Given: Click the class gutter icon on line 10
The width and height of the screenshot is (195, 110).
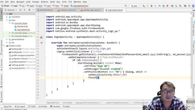Looking at the screenshot, I should [x=41, y=37].
